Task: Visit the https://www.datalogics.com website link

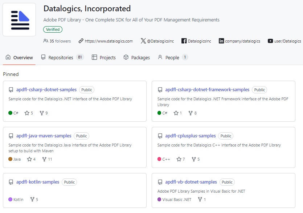Action: pyautogui.click(x=108, y=41)
